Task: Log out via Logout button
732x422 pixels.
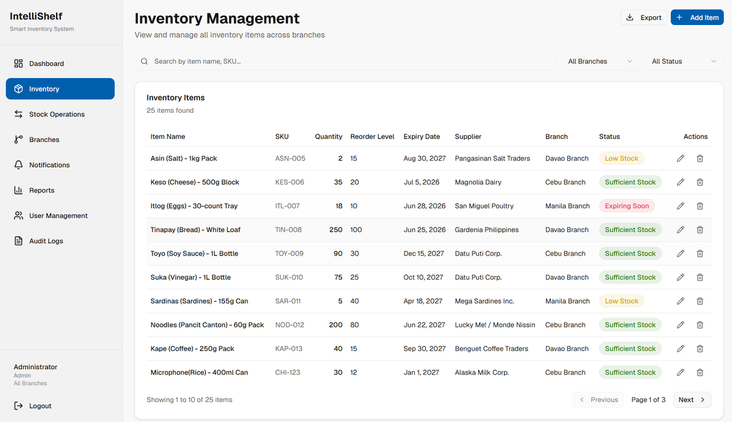Action: coord(60,406)
